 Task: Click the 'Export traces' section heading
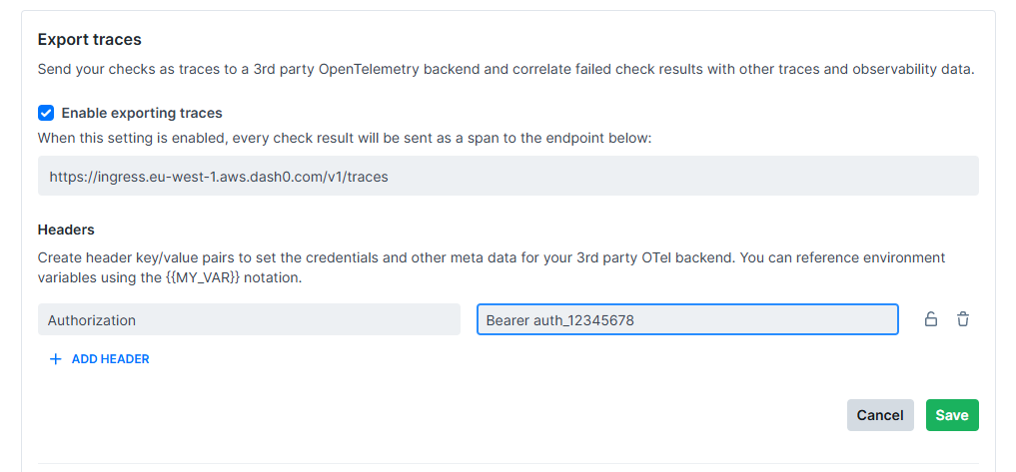click(90, 40)
